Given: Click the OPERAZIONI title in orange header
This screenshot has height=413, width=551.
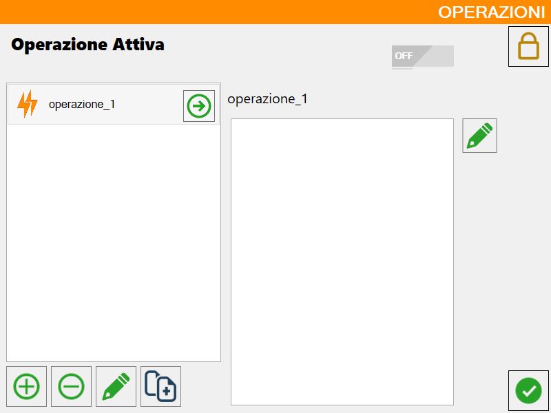Looking at the screenshot, I should pyautogui.click(x=491, y=12).
